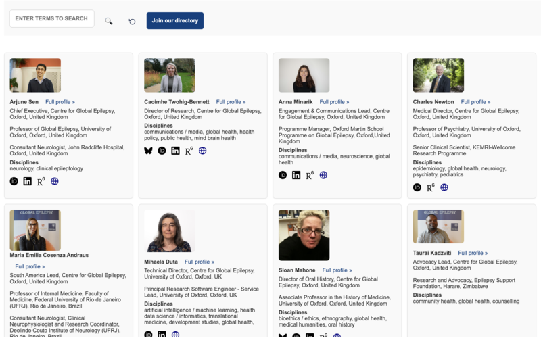Click the Join our directory button
Screen dimensions: 541x338
click(x=175, y=21)
